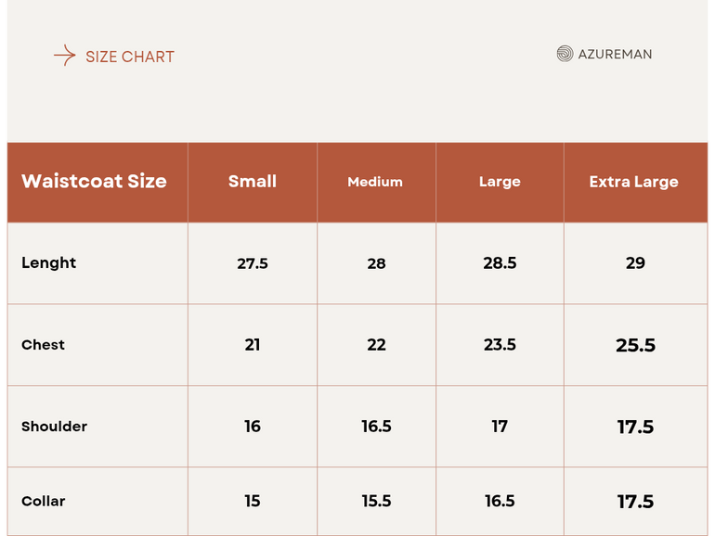Select the Large column header
This screenshot has height=536, width=715.
coord(500,182)
